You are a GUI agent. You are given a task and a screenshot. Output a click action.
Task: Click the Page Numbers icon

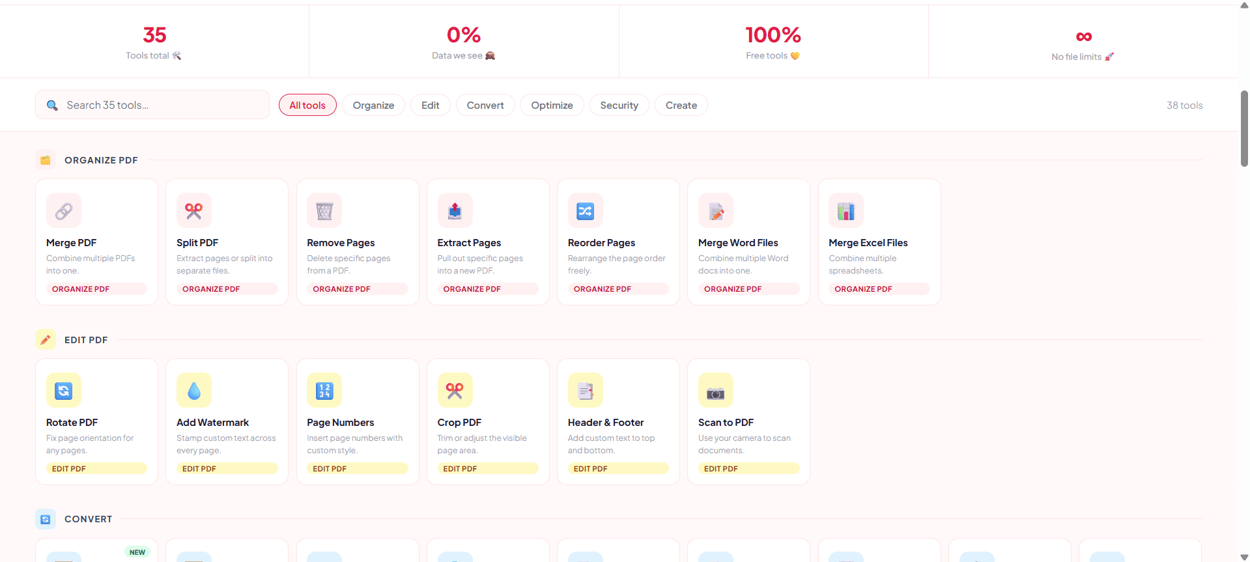tap(324, 390)
